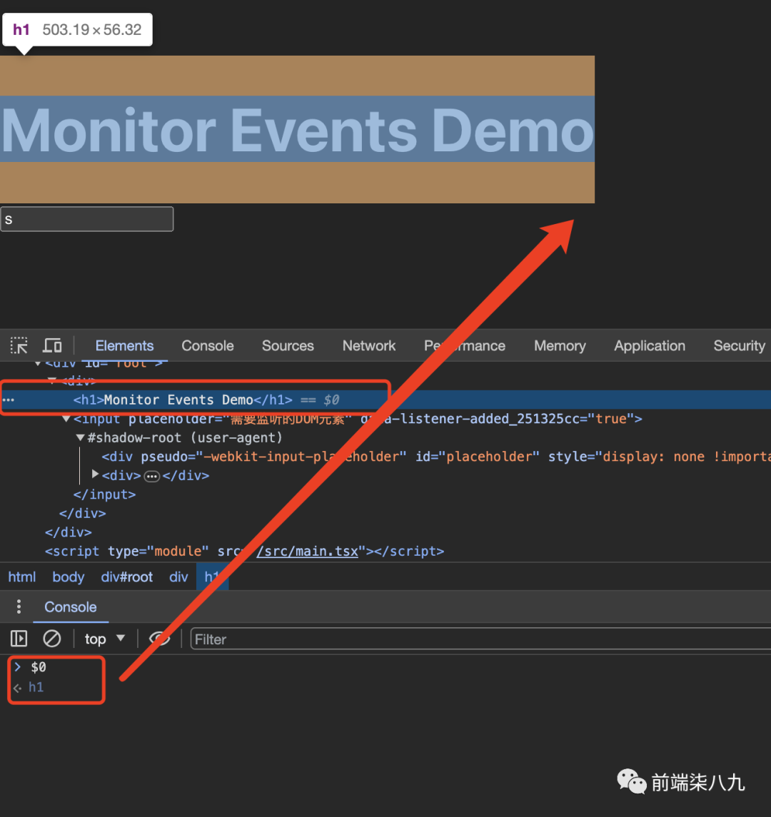This screenshot has height=817, width=771.
Task: Collapse the input placeholder node
Action: [x=66, y=418]
